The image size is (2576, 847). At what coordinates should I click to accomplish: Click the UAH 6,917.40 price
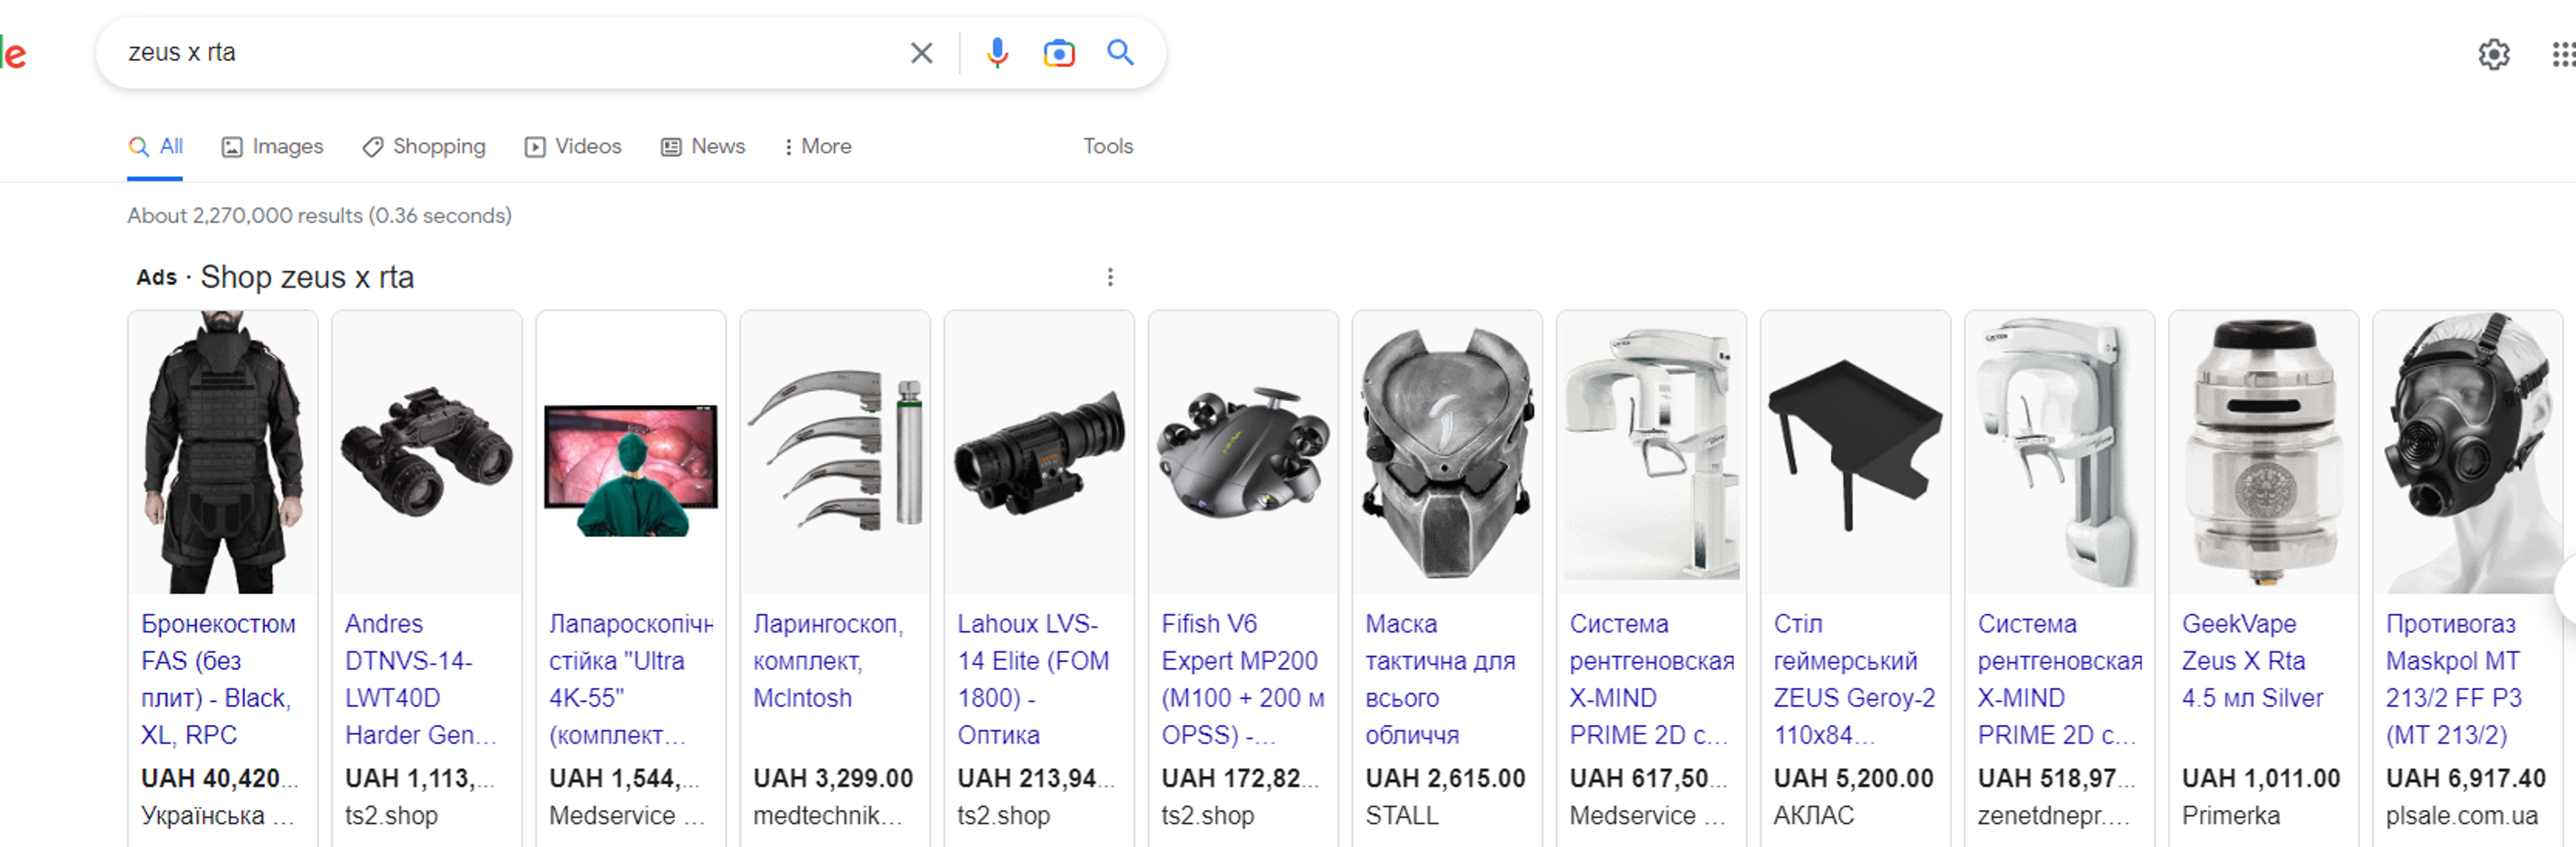tap(2466, 778)
